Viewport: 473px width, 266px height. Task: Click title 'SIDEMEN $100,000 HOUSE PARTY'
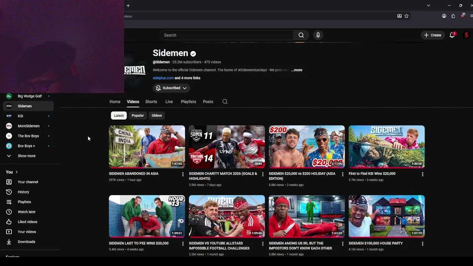375,243
